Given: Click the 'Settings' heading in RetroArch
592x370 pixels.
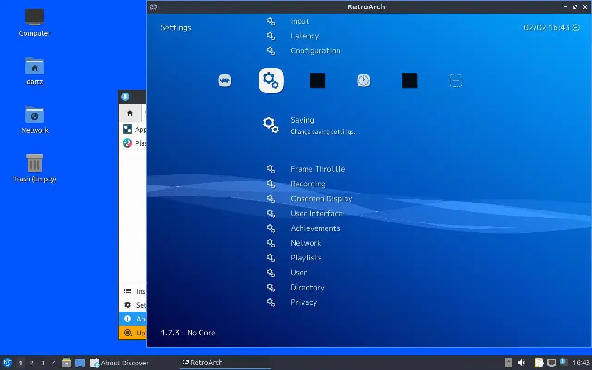Looking at the screenshot, I should click(x=176, y=28).
